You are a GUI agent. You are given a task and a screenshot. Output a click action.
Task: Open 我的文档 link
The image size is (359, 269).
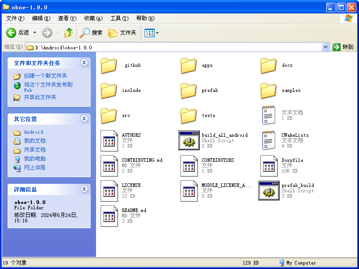point(35,141)
